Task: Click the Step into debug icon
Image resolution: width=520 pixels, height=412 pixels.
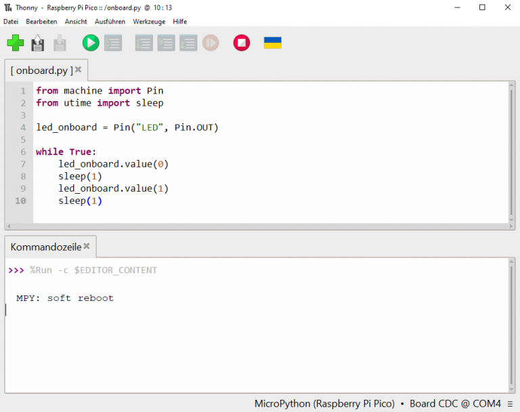Action: click(166, 43)
